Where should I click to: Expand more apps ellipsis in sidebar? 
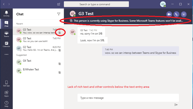point(6,54)
